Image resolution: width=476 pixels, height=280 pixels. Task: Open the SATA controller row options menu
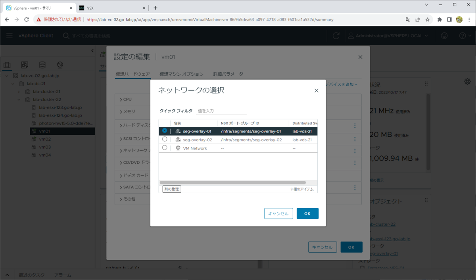355,188
